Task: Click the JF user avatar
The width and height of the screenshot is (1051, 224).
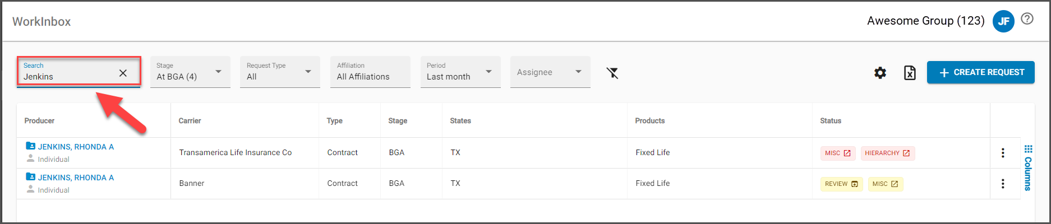Action: [x=1003, y=21]
